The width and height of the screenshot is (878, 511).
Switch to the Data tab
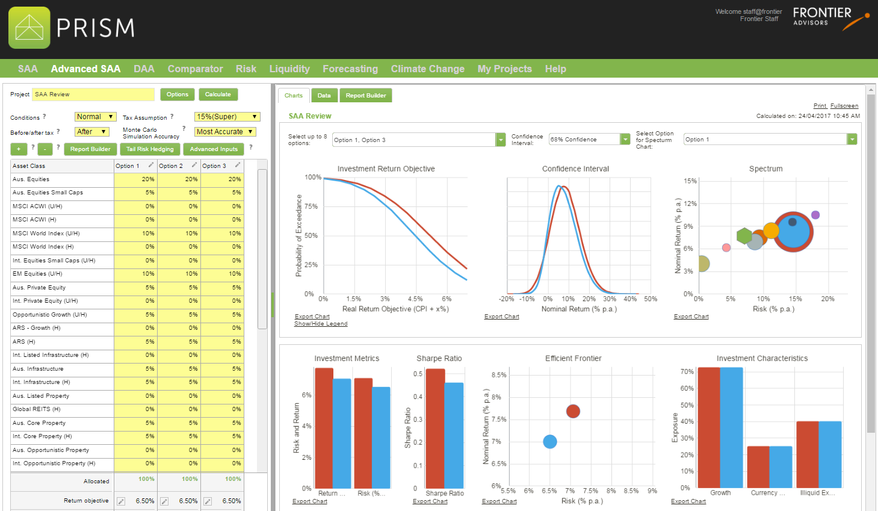click(324, 95)
